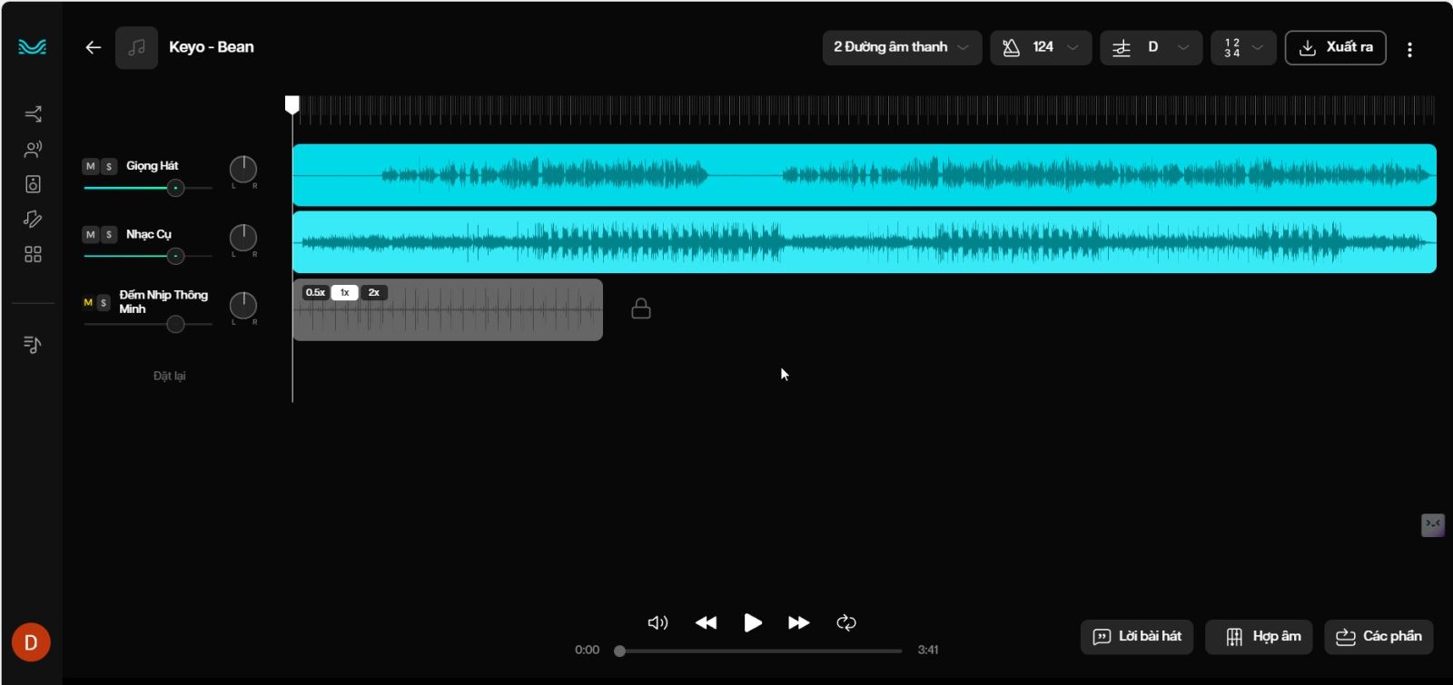1453x685 pixels.
Task: Click the key tuning icon beside D
Action: 1122,48
